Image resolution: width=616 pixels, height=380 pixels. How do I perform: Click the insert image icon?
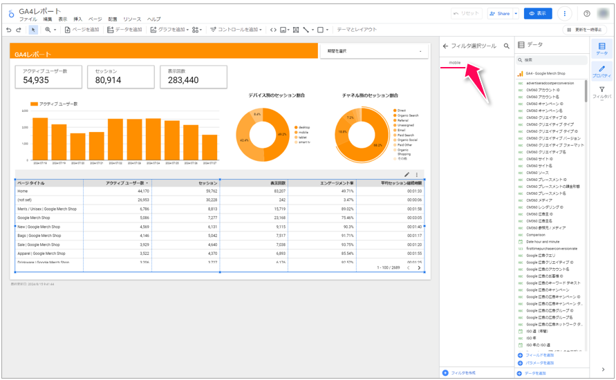tap(283, 30)
